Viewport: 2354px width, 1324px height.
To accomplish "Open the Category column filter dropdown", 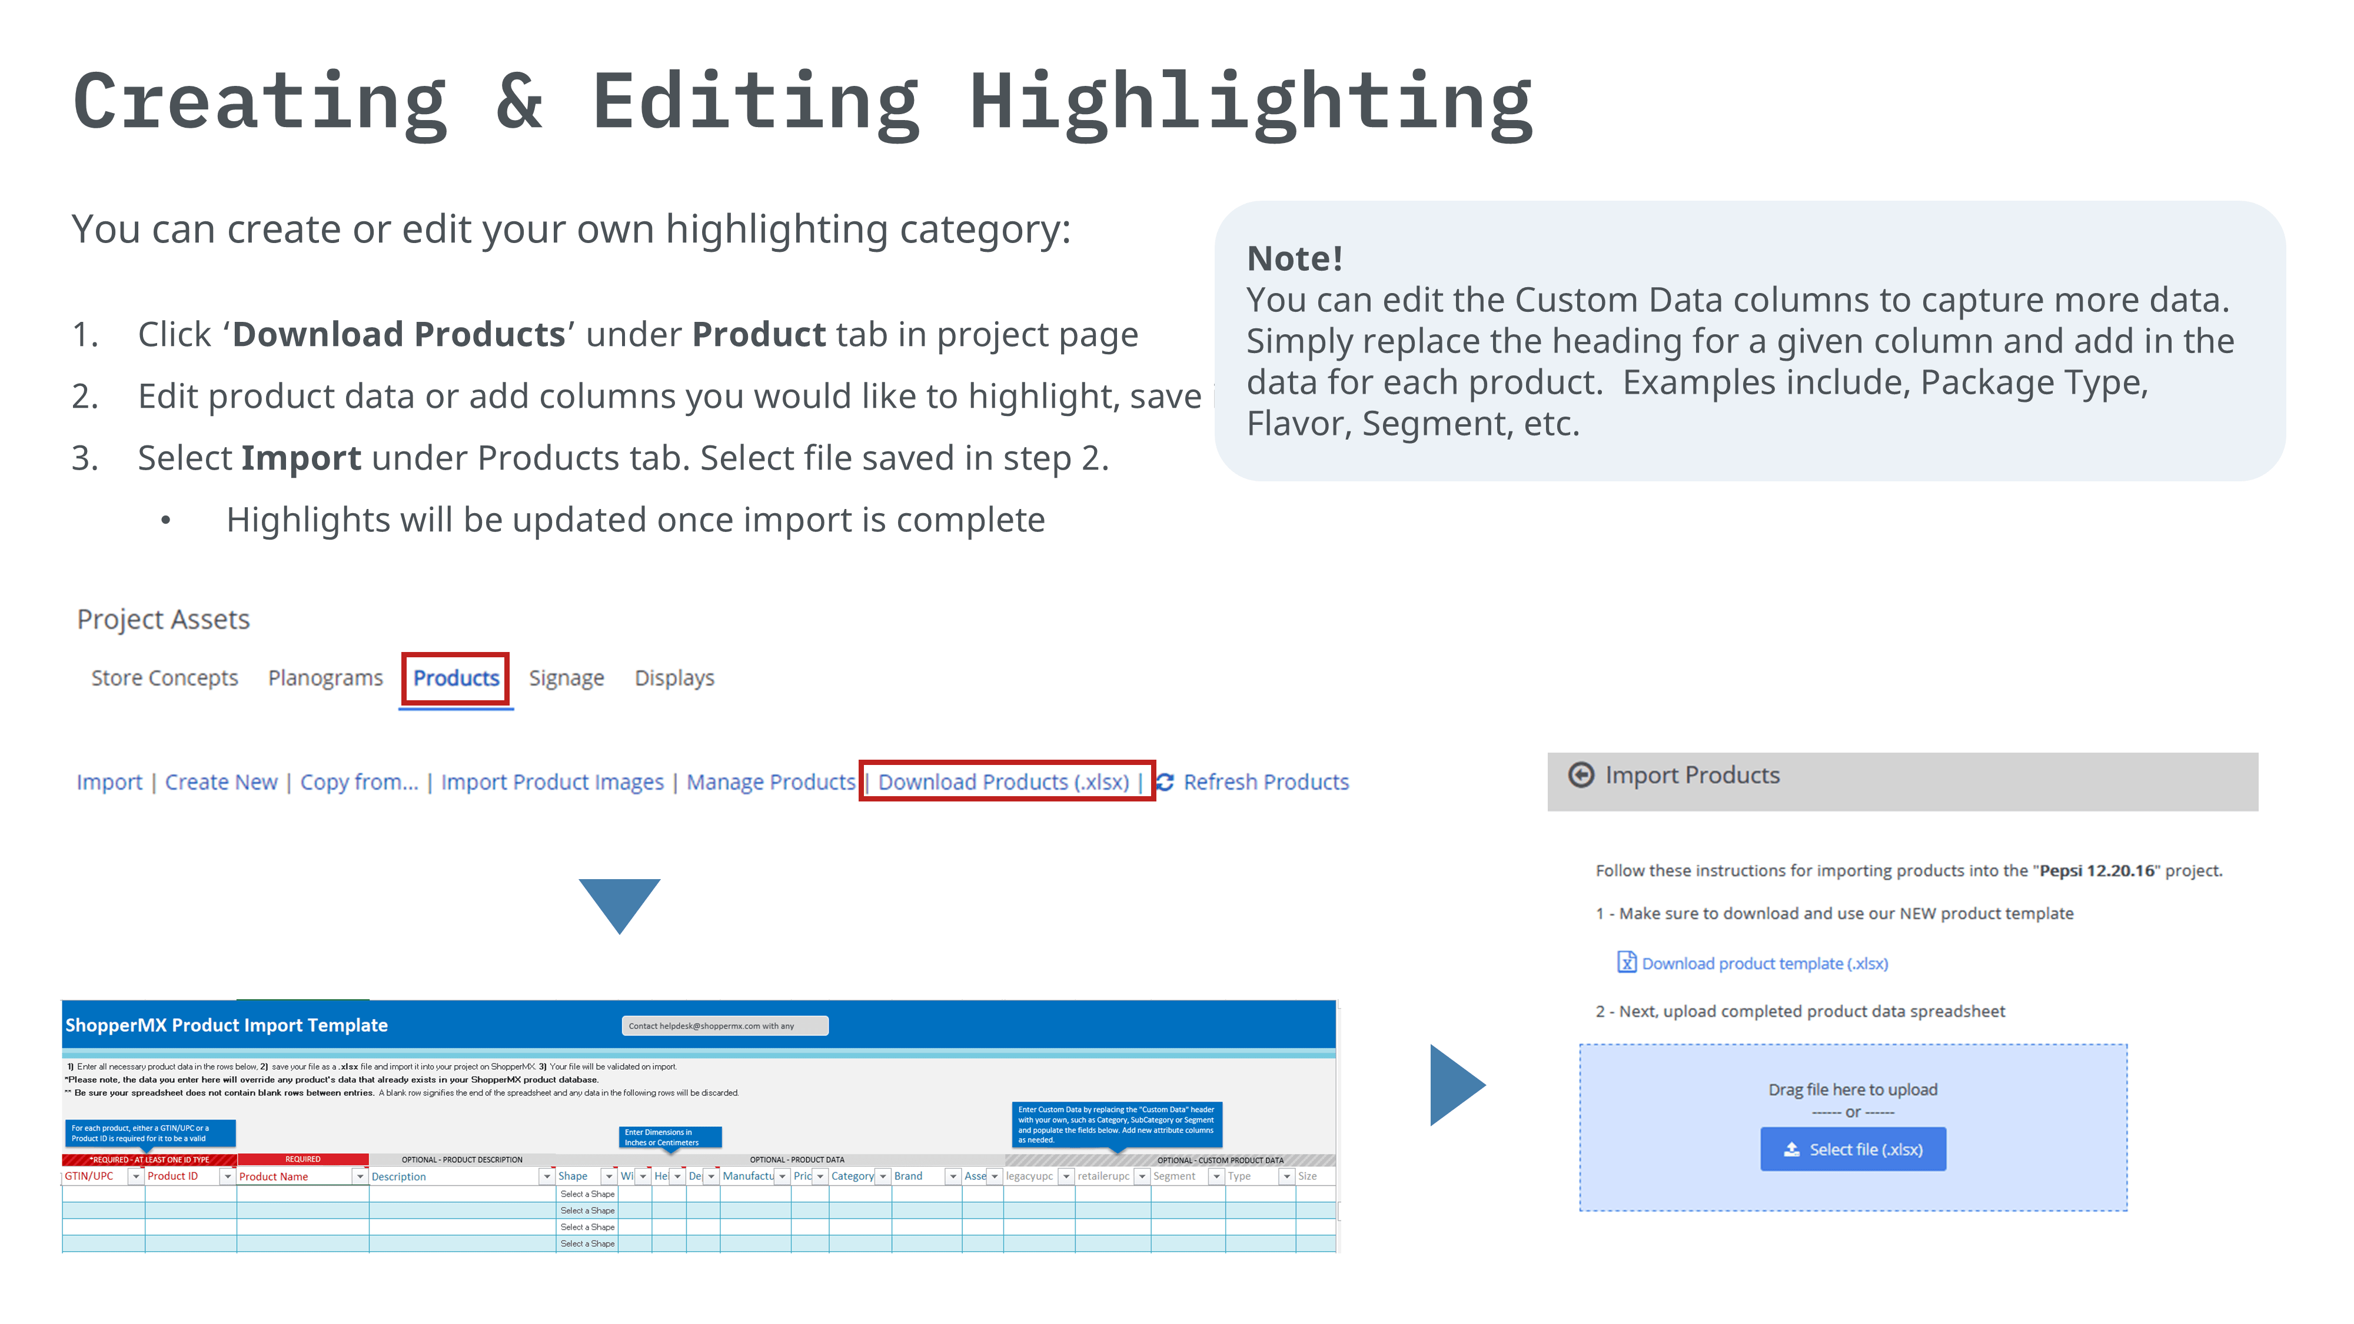I will [x=883, y=1177].
